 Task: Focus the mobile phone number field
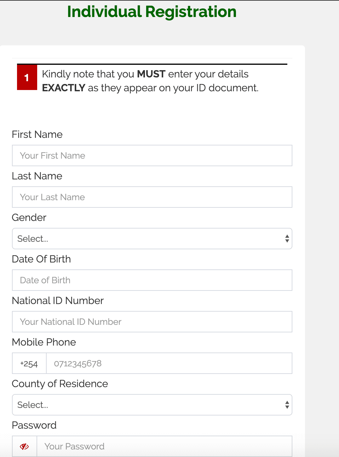coord(169,364)
